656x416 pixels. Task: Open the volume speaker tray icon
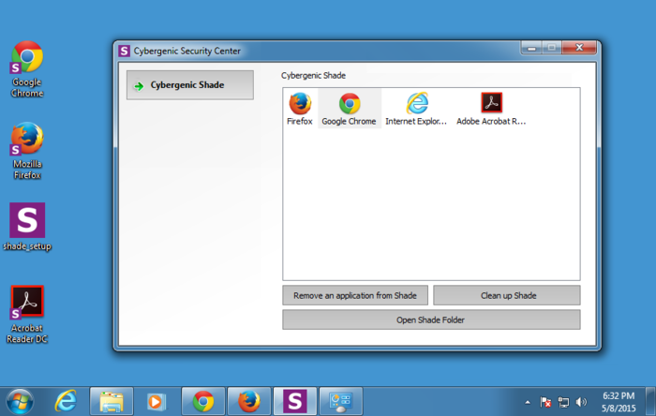click(581, 402)
